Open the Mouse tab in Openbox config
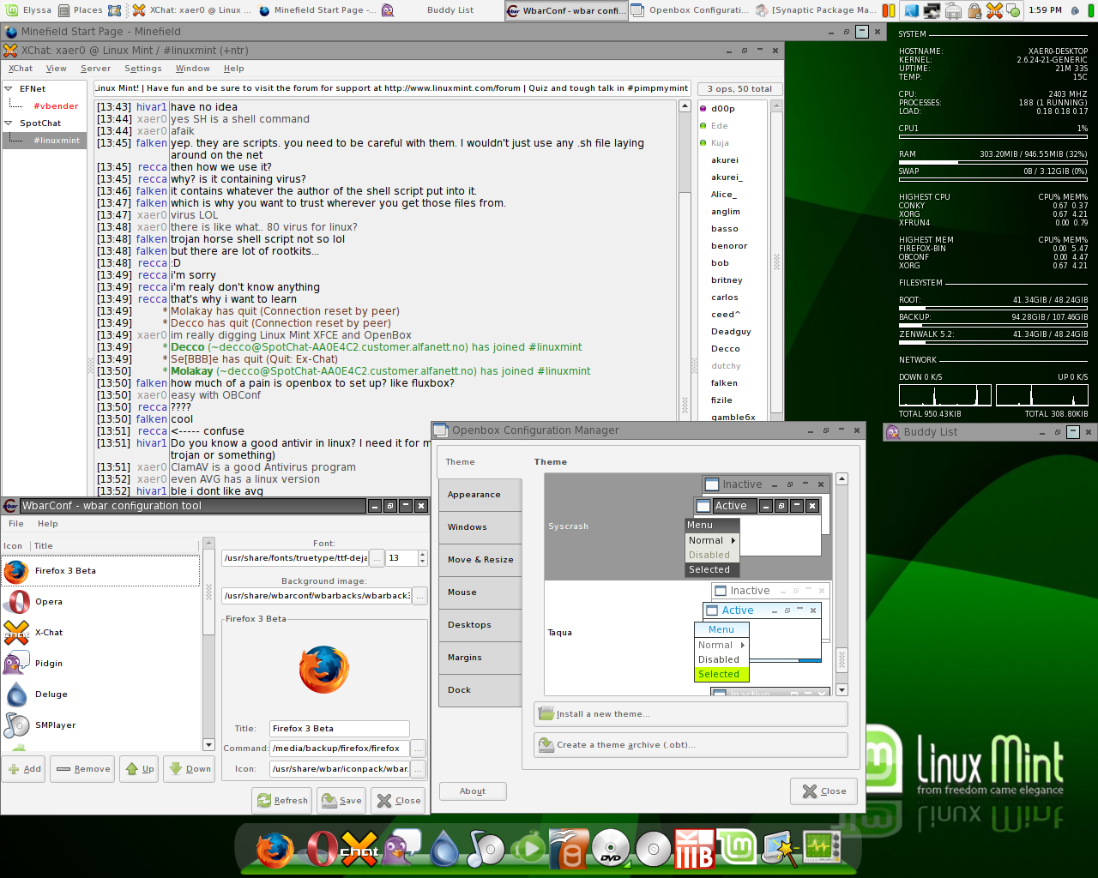1098x878 pixels. (x=480, y=592)
